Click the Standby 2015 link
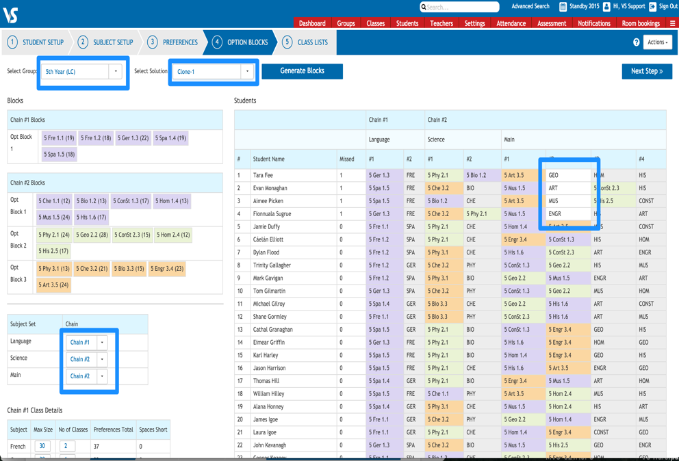The width and height of the screenshot is (679, 461). tap(584, 6)
